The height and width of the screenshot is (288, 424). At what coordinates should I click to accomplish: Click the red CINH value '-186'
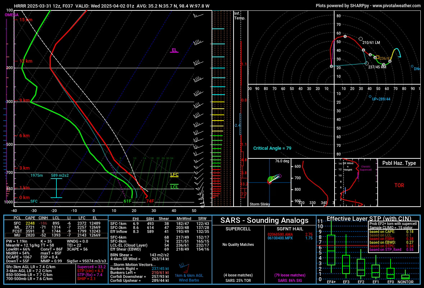click(43, 223)
